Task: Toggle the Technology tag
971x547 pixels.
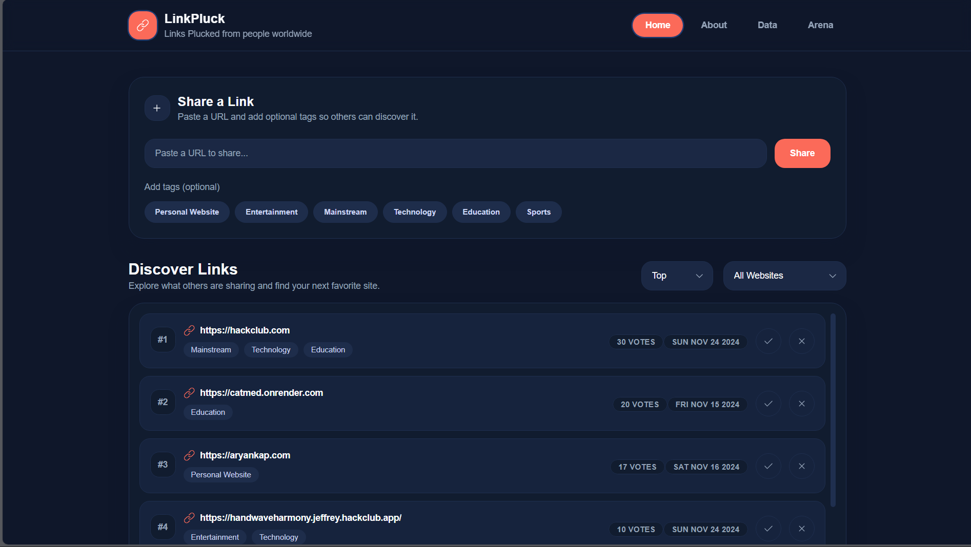Action: pos(415,212)
